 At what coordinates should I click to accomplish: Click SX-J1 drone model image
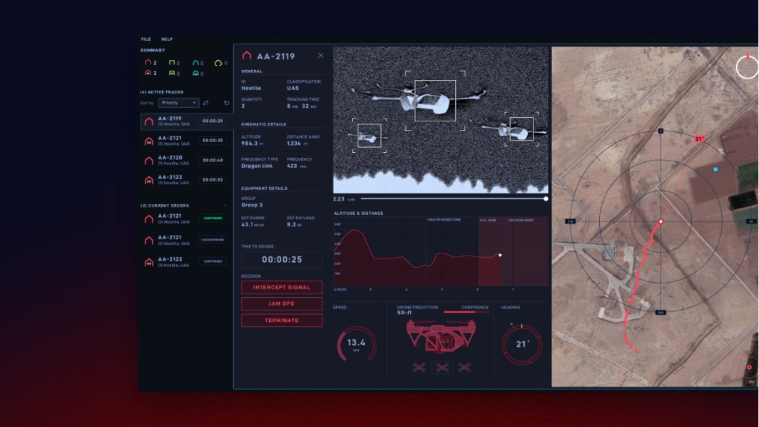[441, 336]
